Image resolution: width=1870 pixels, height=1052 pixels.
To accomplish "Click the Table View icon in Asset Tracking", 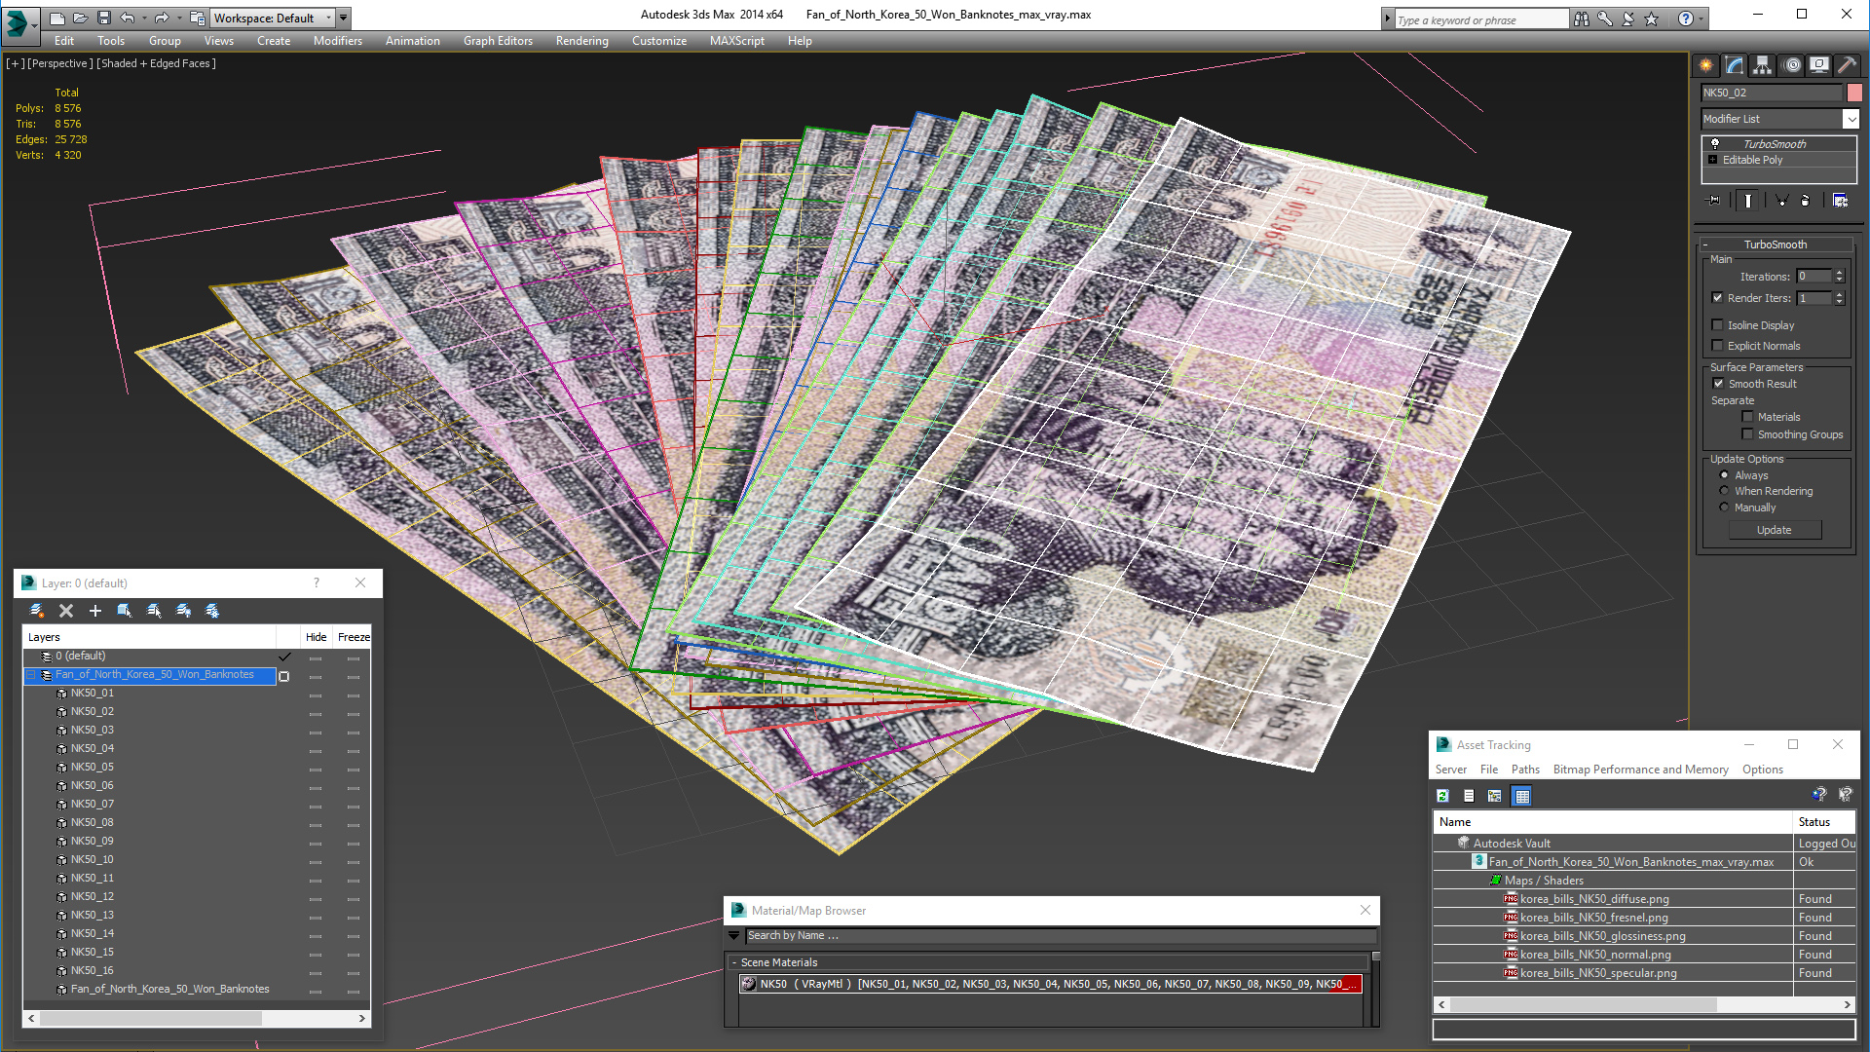I will [1521, 796].
